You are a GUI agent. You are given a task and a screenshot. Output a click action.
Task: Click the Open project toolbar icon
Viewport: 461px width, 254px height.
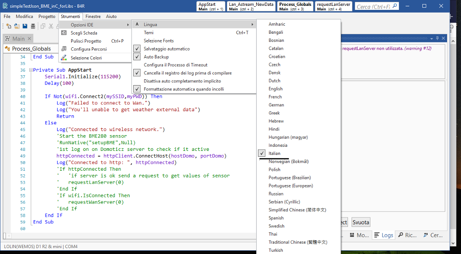tap(17, 26)
